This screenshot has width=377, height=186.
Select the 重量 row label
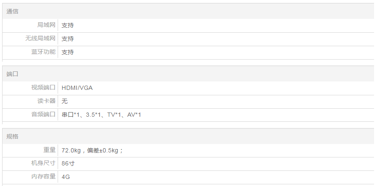click(49, 150)
